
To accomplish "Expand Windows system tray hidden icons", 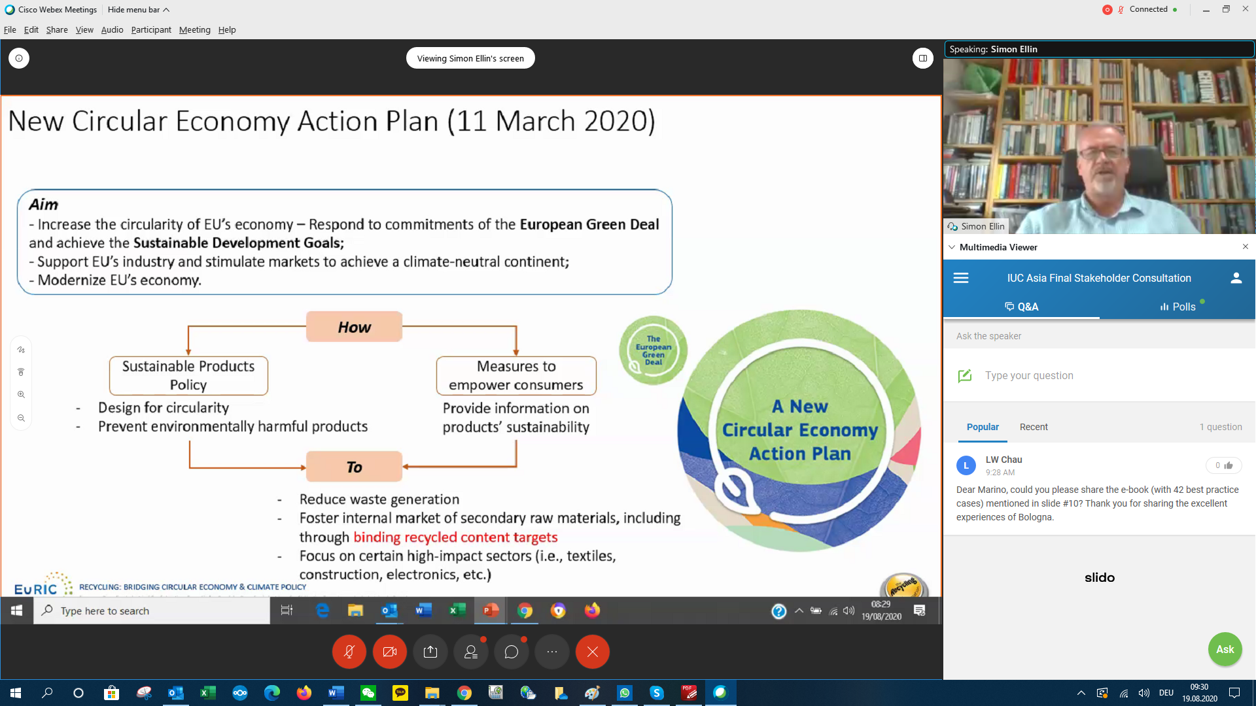I will (1081, 693).
